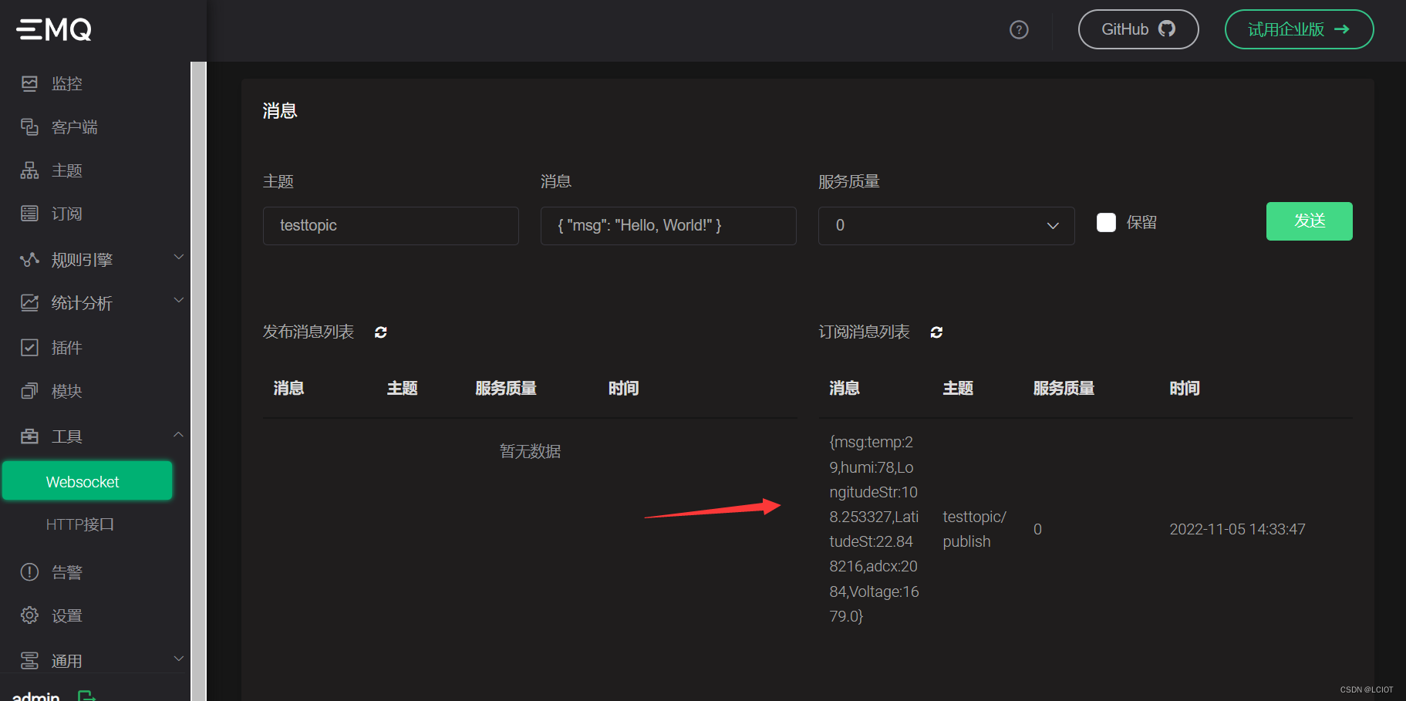Click the EMQ logo
The width and height of the screenshot is (1406, 701).
[x=54, y=29]
